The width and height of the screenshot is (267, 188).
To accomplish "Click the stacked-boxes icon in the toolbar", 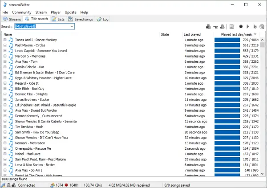I will click(x=208, y=27).
